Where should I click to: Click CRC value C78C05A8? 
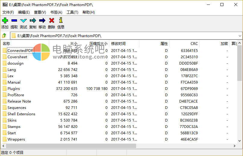189,107
